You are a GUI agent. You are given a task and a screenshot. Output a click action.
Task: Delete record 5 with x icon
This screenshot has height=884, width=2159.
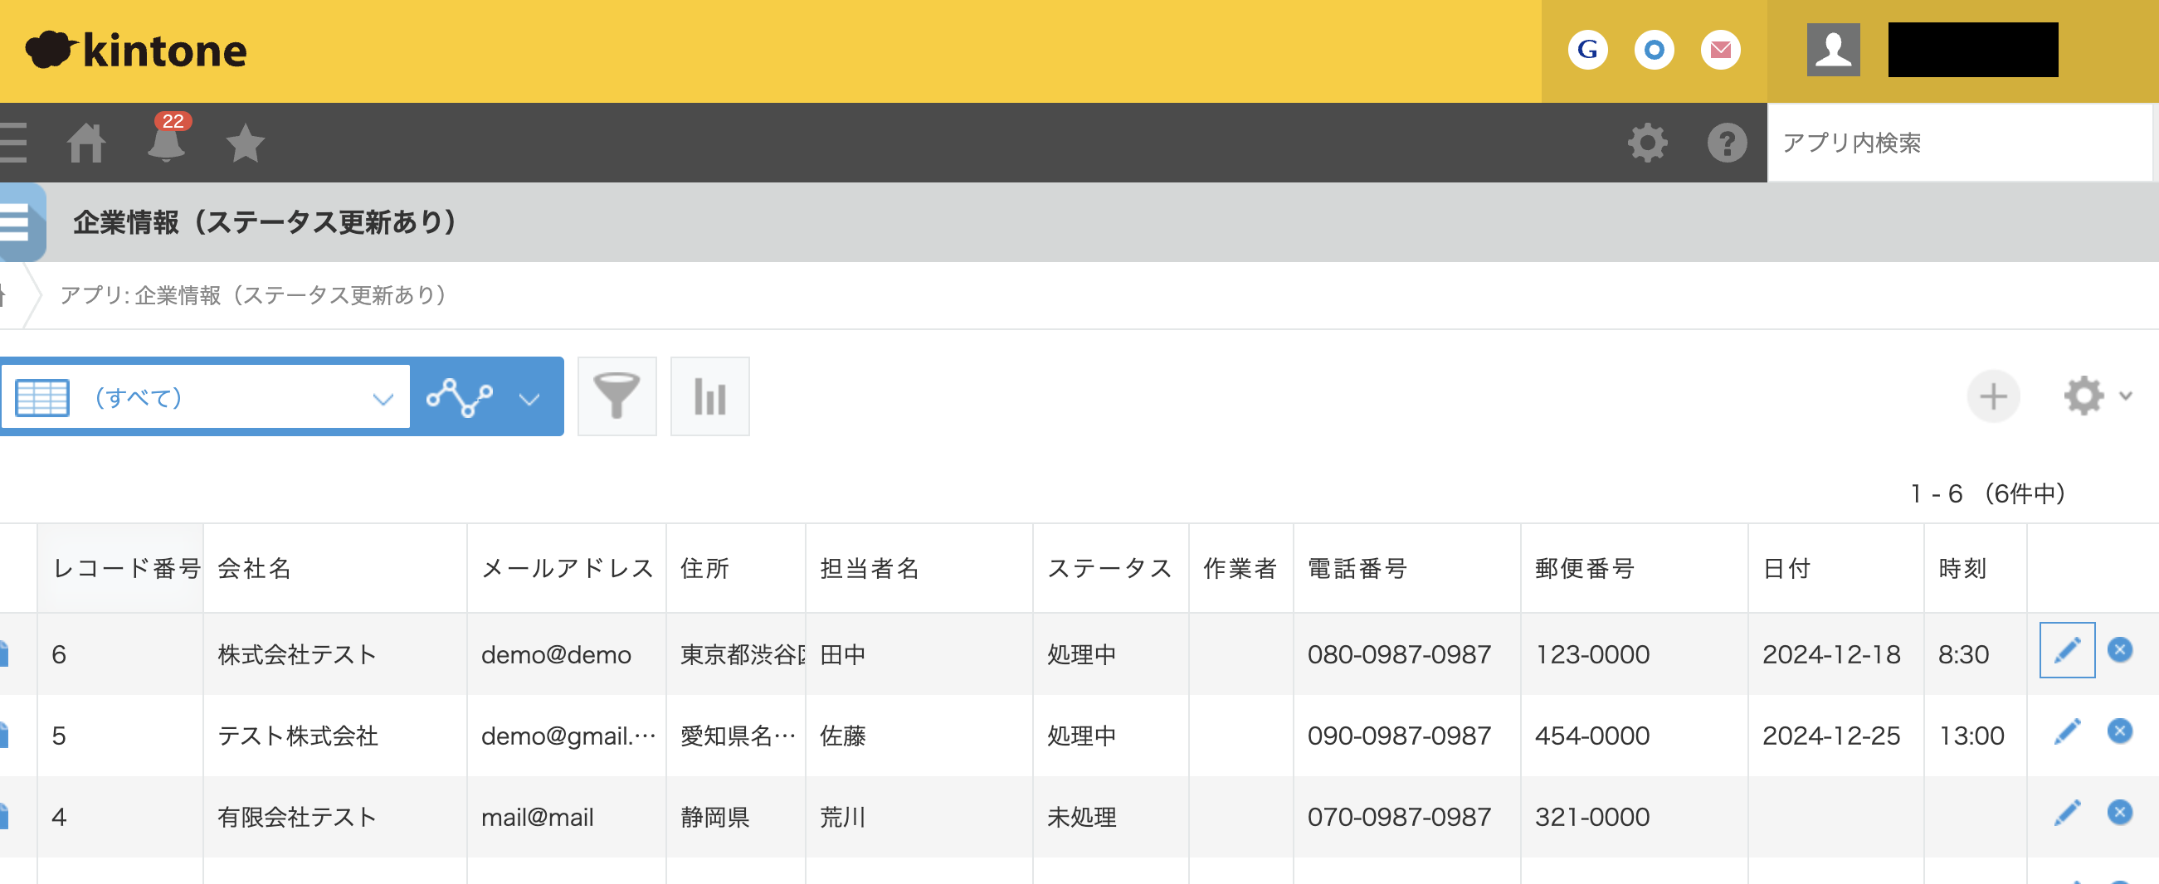click(x=2120, y=731)
